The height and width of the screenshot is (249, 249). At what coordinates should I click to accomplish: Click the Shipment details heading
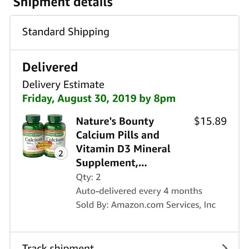pyautogui.click(x=63, y=3)
